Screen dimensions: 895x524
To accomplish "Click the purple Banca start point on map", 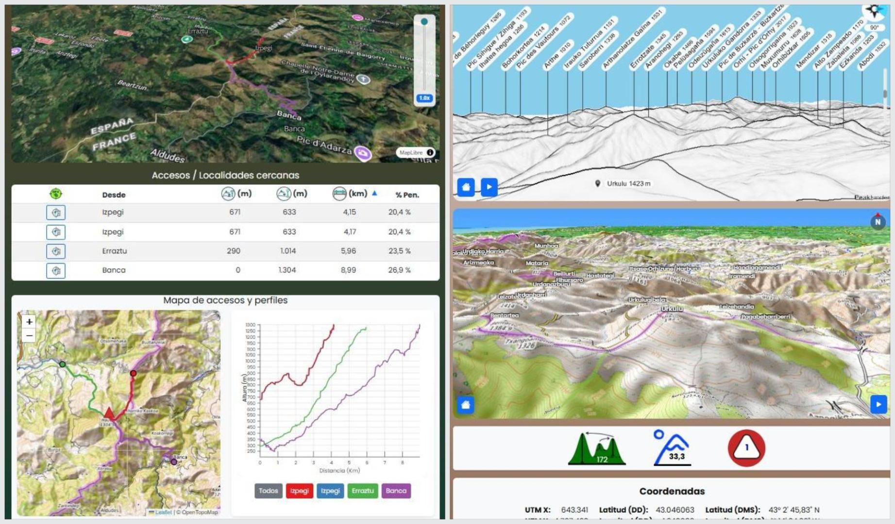I will tap(174, 462).
